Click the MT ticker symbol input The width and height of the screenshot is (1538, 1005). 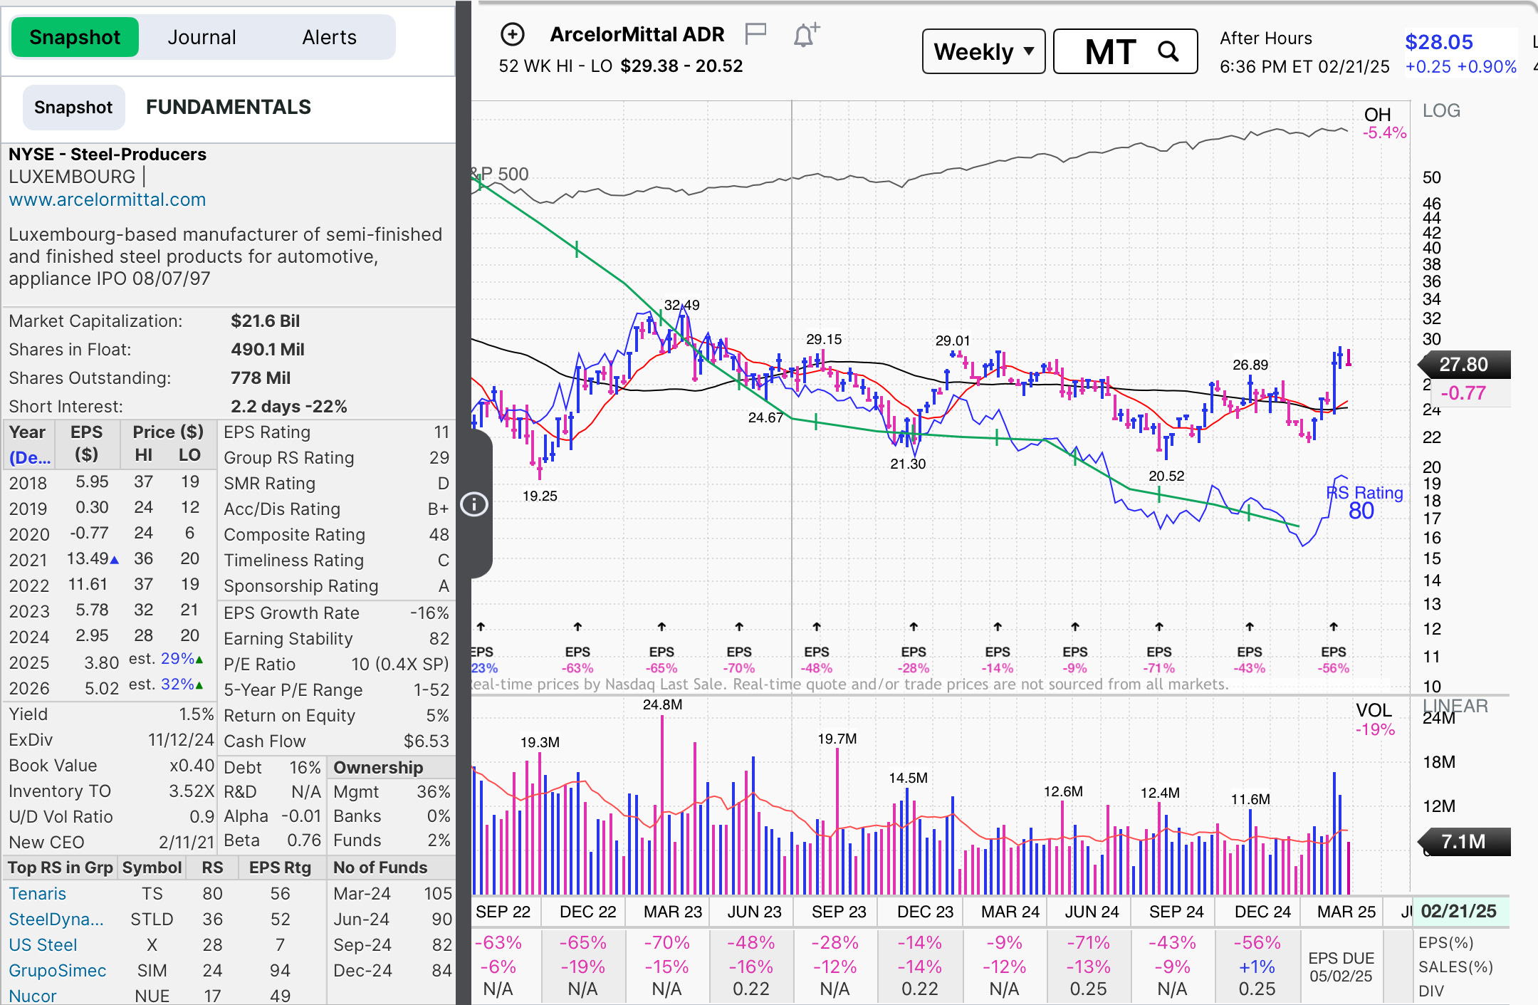pyautogui.click(x=1125, y=51)
